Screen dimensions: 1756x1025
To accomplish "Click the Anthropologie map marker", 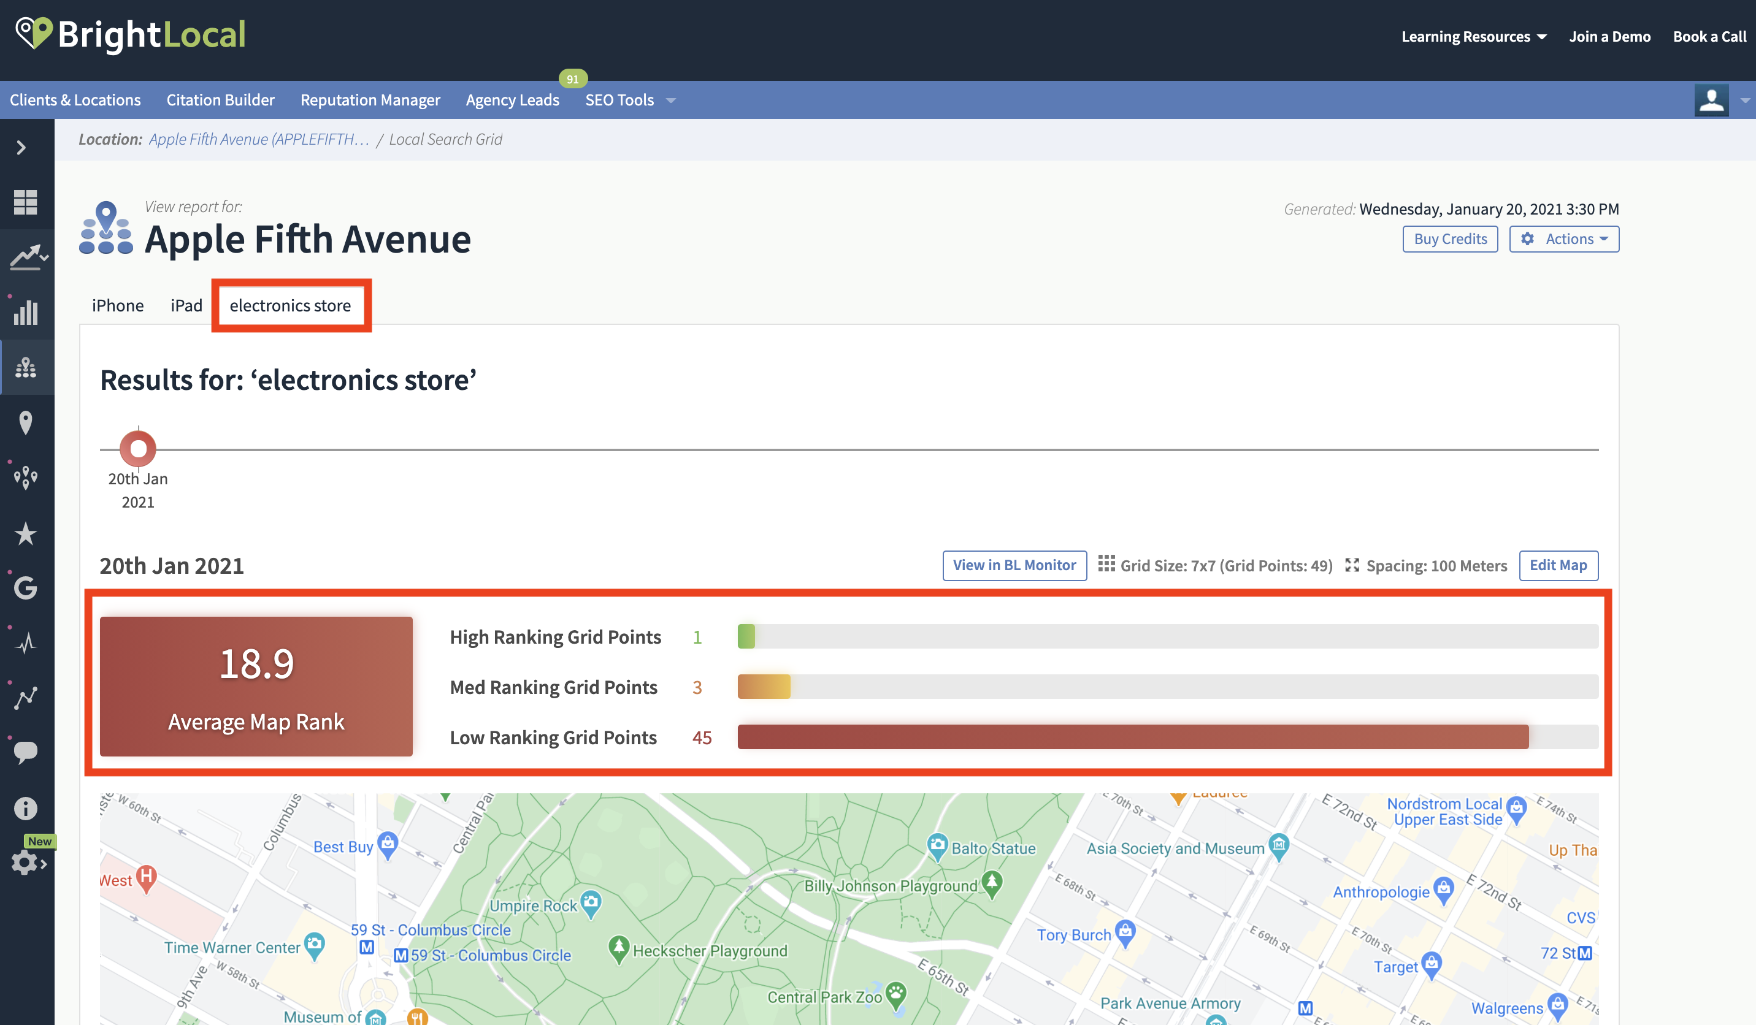I will coord(1443,891).
